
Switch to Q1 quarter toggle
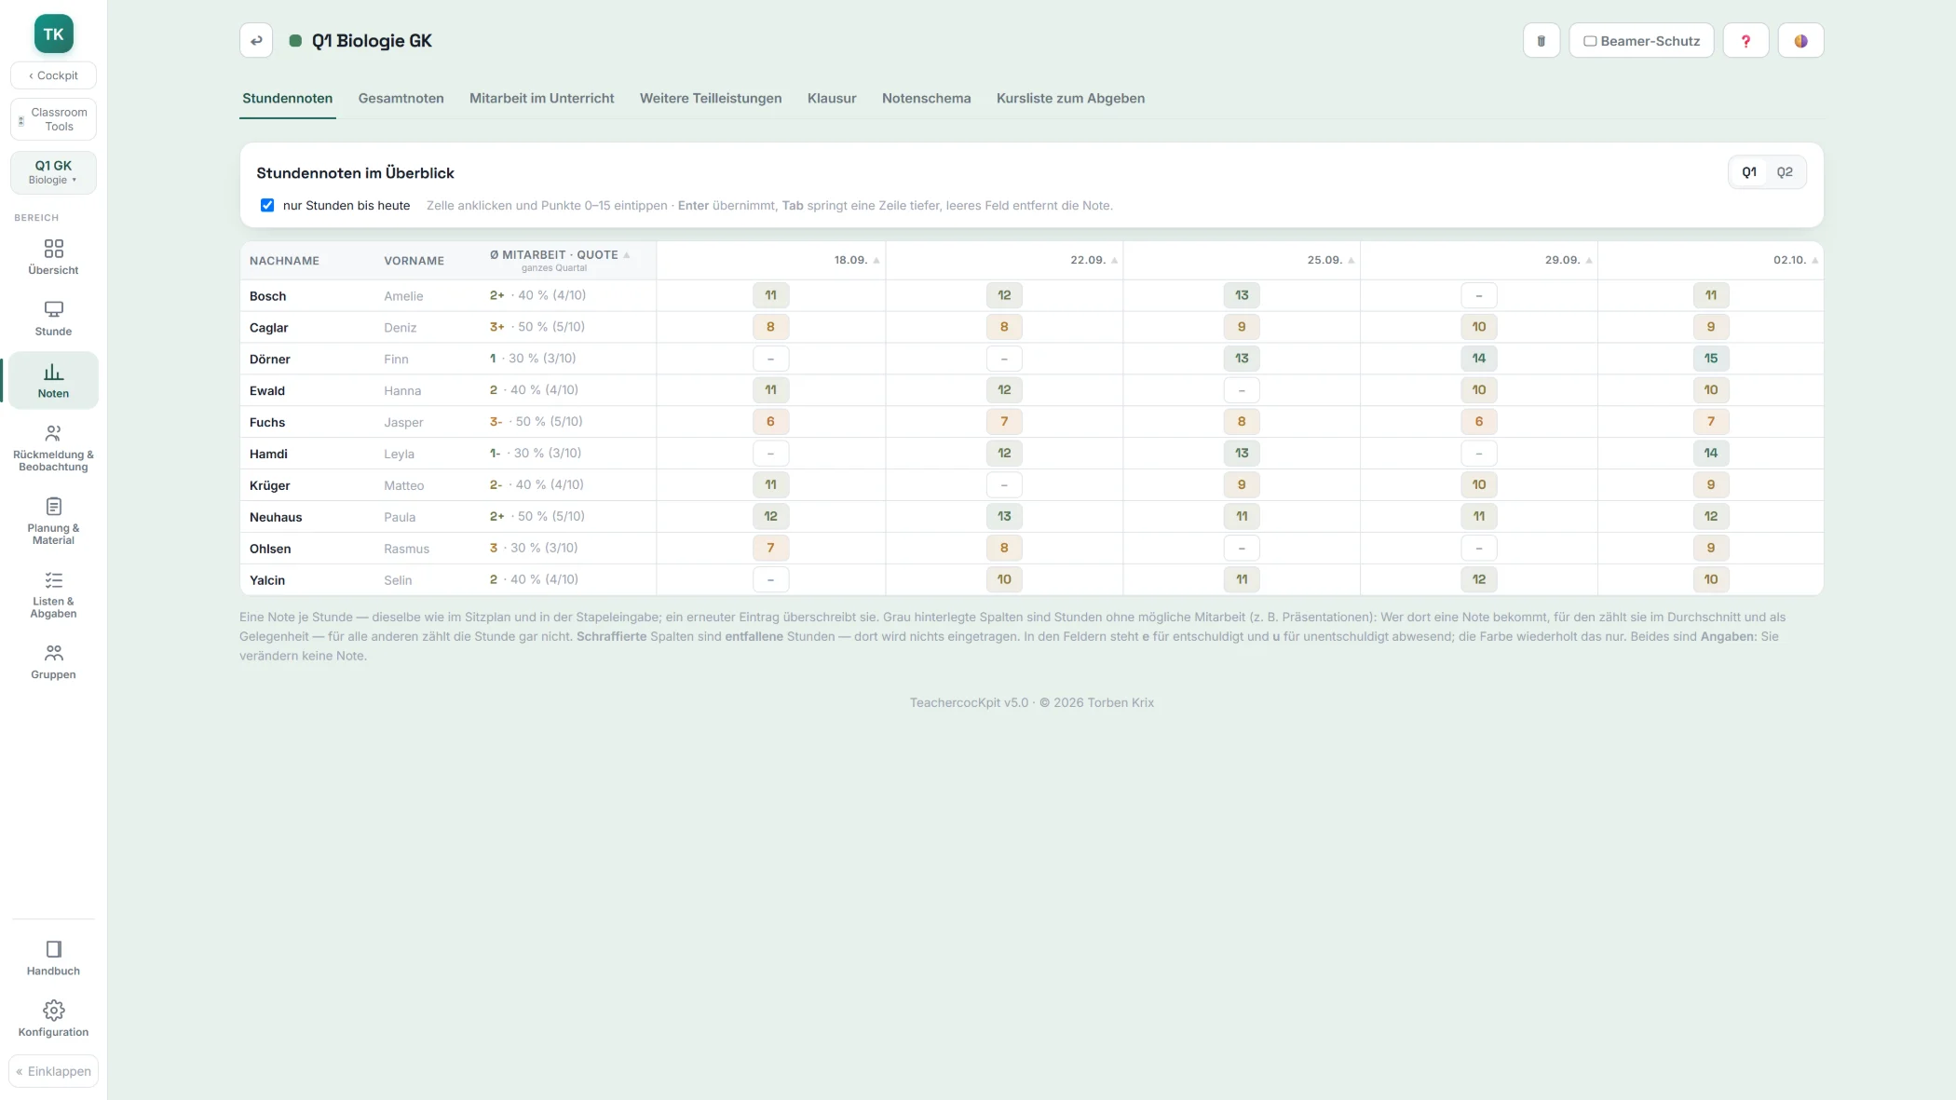click(x=1749, y=172)
